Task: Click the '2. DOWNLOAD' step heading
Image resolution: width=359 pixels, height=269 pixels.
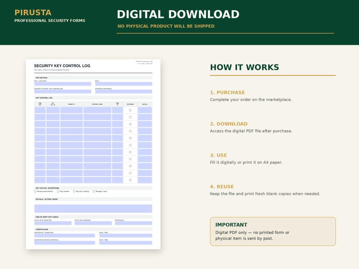Action: point(229,124)
